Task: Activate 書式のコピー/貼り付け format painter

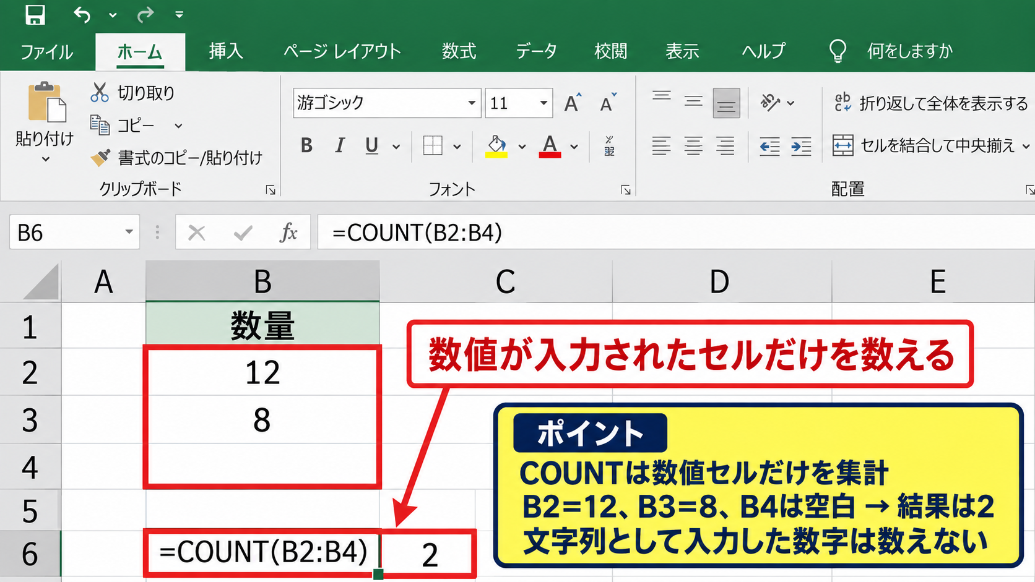Action: tap(176, 158)
